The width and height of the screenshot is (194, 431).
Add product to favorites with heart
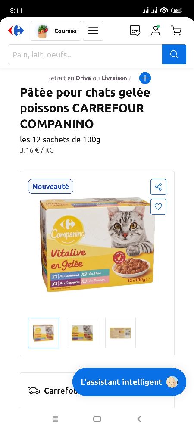point(158,207)
